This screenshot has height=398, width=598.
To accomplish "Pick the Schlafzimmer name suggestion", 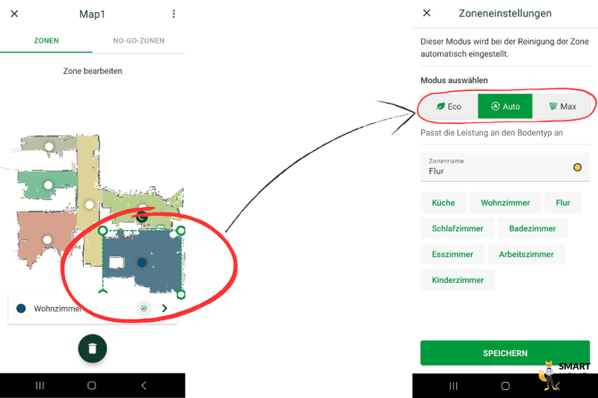I will click(457, 228).
